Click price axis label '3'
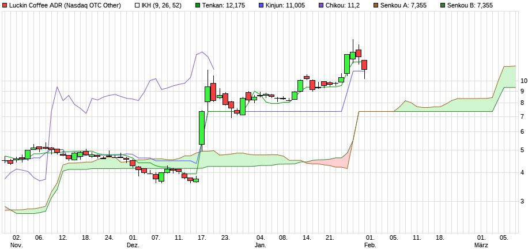Viewport: 528px width, 249px height. click(x=522, y=201)
